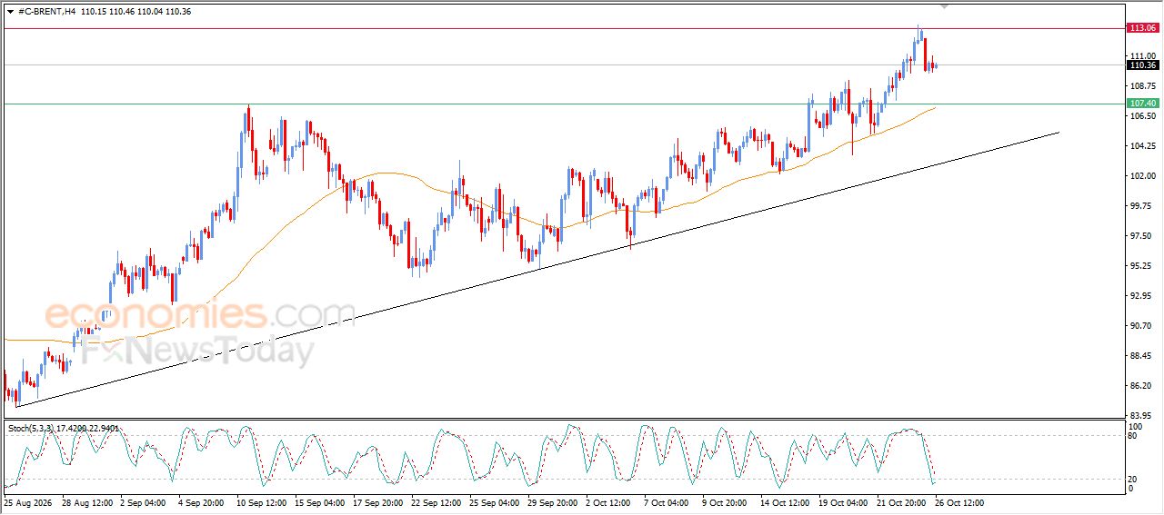Click the 99.75 price axis value
Image resolution: width=1164 pixels, height=515 pixels.
(1140, 205)
